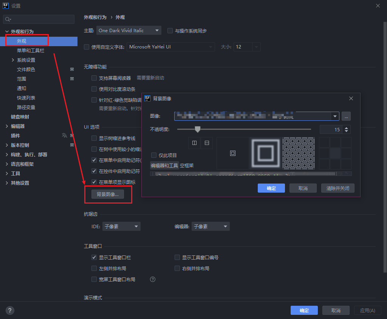Select the bottom-left cell of the anchor grid
Image resolution: width=387 pixels, height=319 pixels.
[324, 164]
